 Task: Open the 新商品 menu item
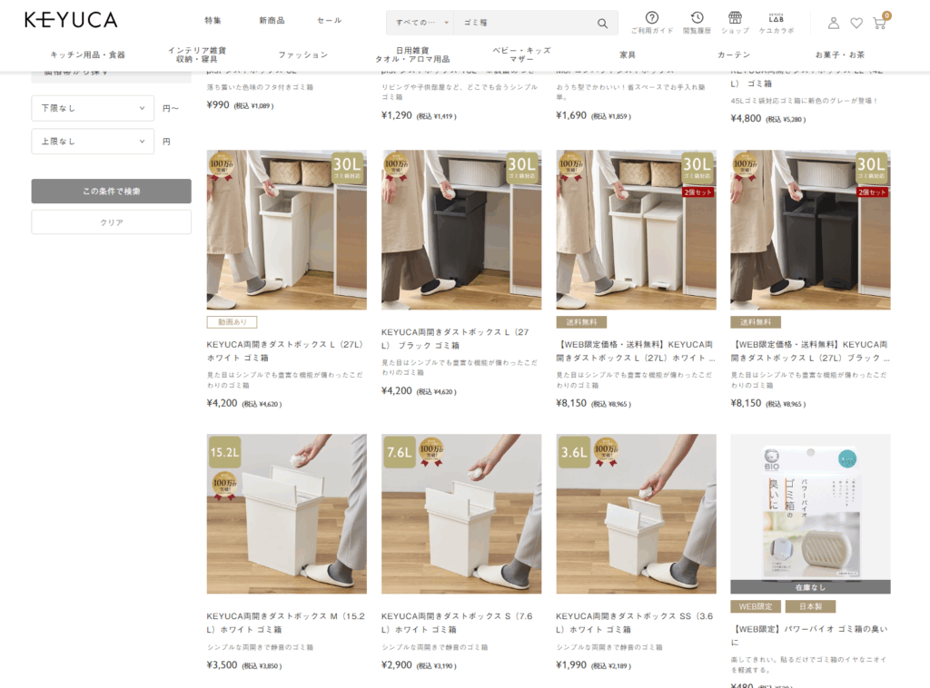[x=272, y=20]
